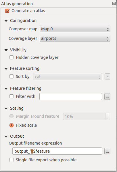
Task: Select the Fixed scale radio button
Action: 11,125
